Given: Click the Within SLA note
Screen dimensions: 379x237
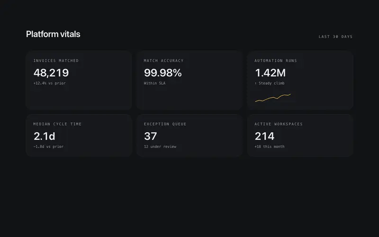Looking at the screenshot, I should [x=155, y=83].
